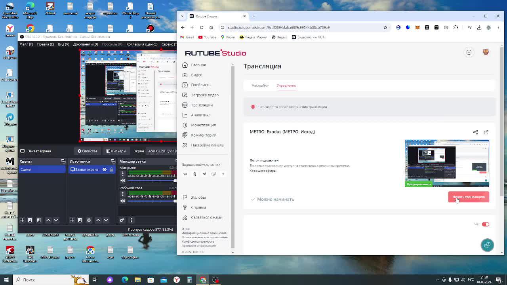
Task: Open Свойства for the source in OBS
Action: 87,151
